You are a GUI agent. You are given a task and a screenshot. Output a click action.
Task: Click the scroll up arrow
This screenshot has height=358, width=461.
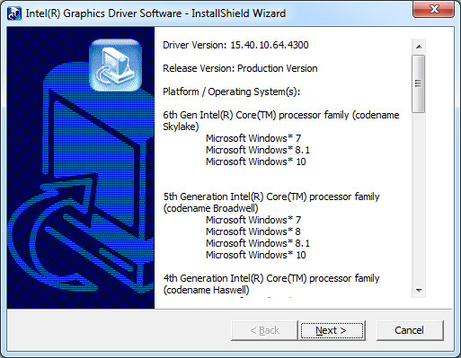point(419,47)
